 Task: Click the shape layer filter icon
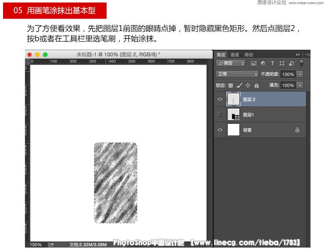282,64
